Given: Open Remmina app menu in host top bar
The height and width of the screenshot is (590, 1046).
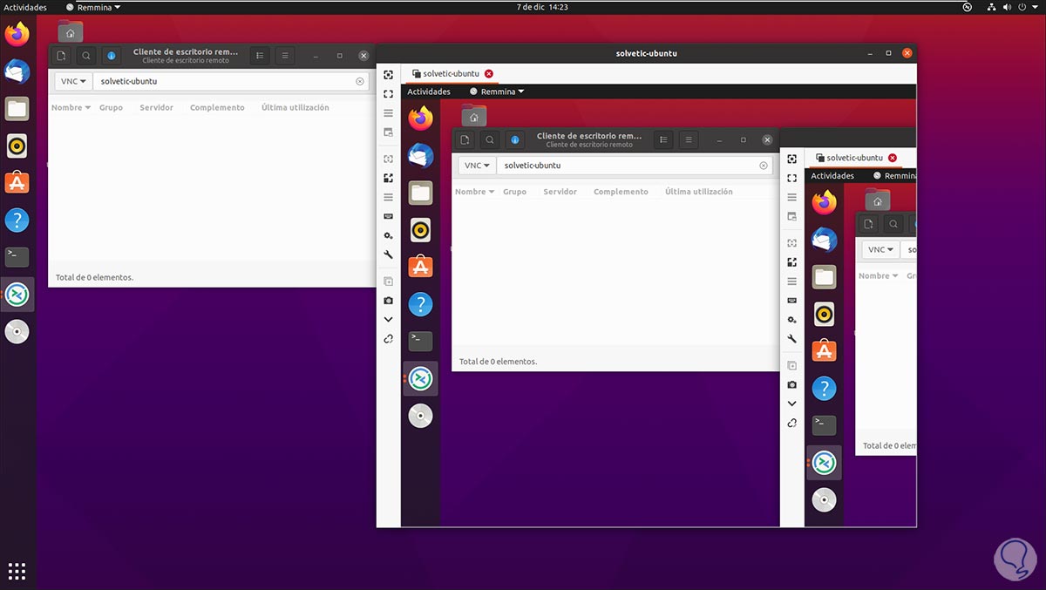Looking at the screenshot, I should coord(93,7).
